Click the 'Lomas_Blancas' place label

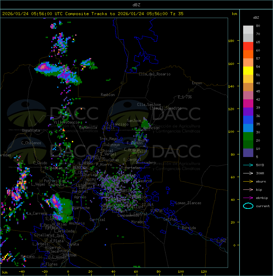click(x=188, y=203)
